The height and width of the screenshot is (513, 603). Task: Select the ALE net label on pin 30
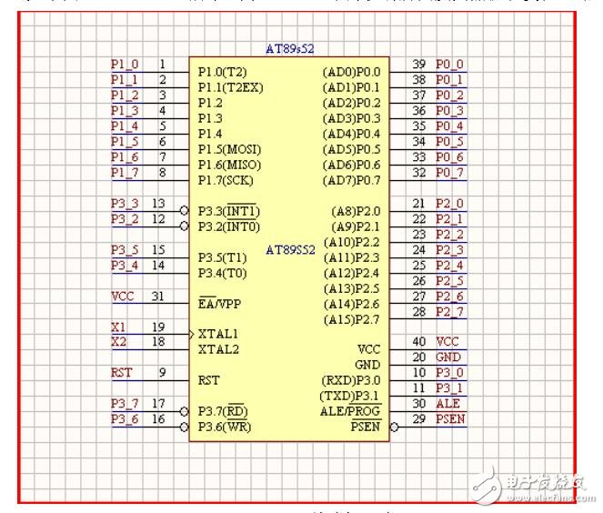click(x=447, y=404)
